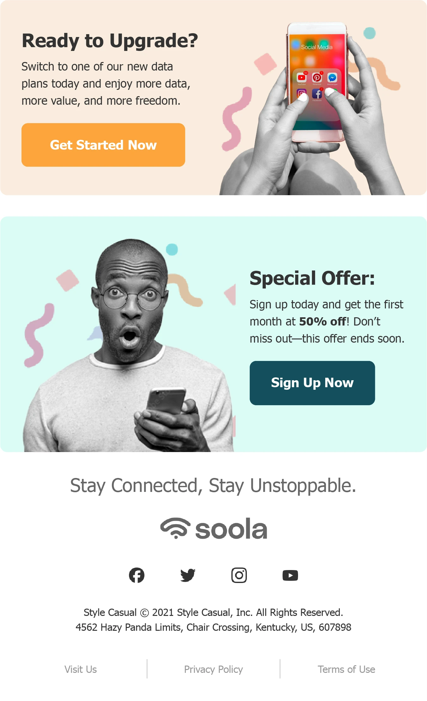Click the Facebook app icon on phone screen
This screenshot has width=427, height=701.
[317, 94]
